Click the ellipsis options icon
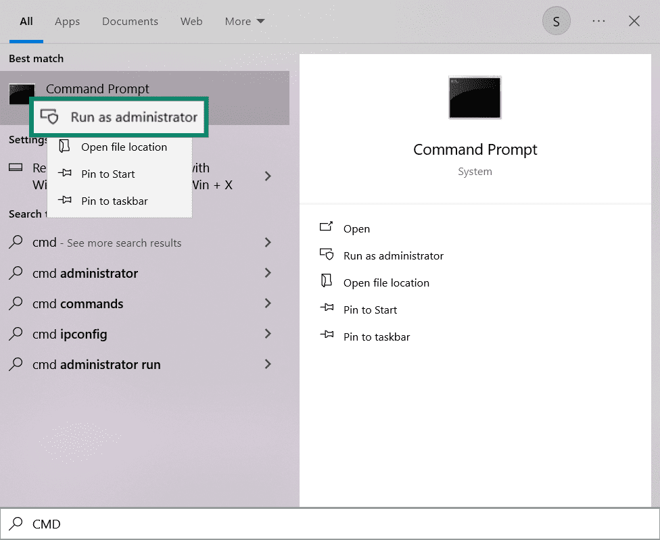The width and height of the screenshot is (660, 540). click(598, 21)
